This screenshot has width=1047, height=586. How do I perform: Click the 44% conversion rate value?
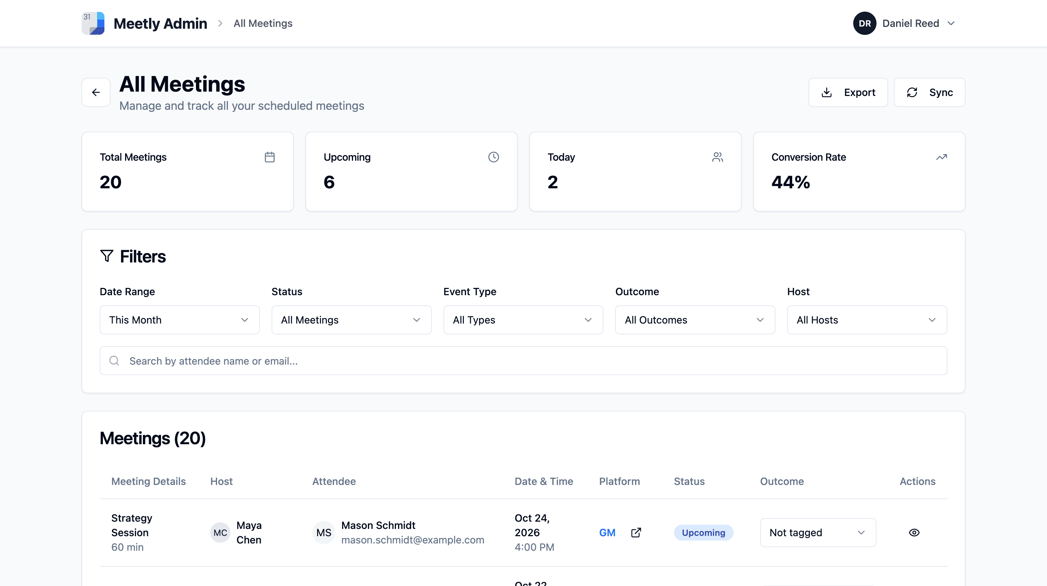pyautogui.click(x=791, y=182)
